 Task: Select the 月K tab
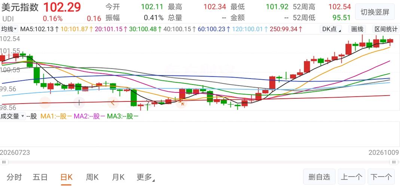pyautogui.click(x=118, y=177)
